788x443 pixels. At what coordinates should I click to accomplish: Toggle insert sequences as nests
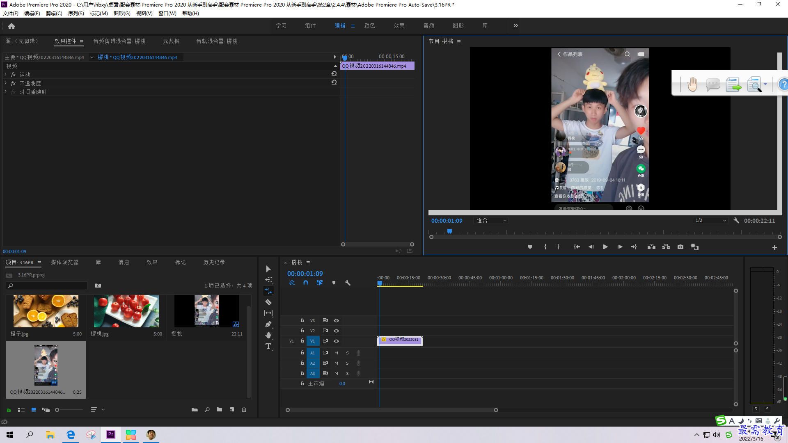point(292,283)
